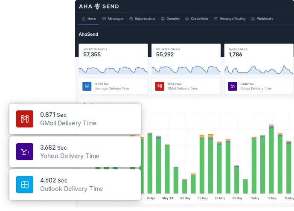Go to the Webhooks tab
The width and height of the screenshot is (294, 211).
point(262,18)
